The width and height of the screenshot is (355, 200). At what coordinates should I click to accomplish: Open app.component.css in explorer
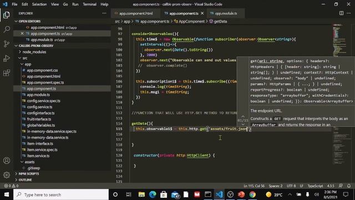[42, 71]
